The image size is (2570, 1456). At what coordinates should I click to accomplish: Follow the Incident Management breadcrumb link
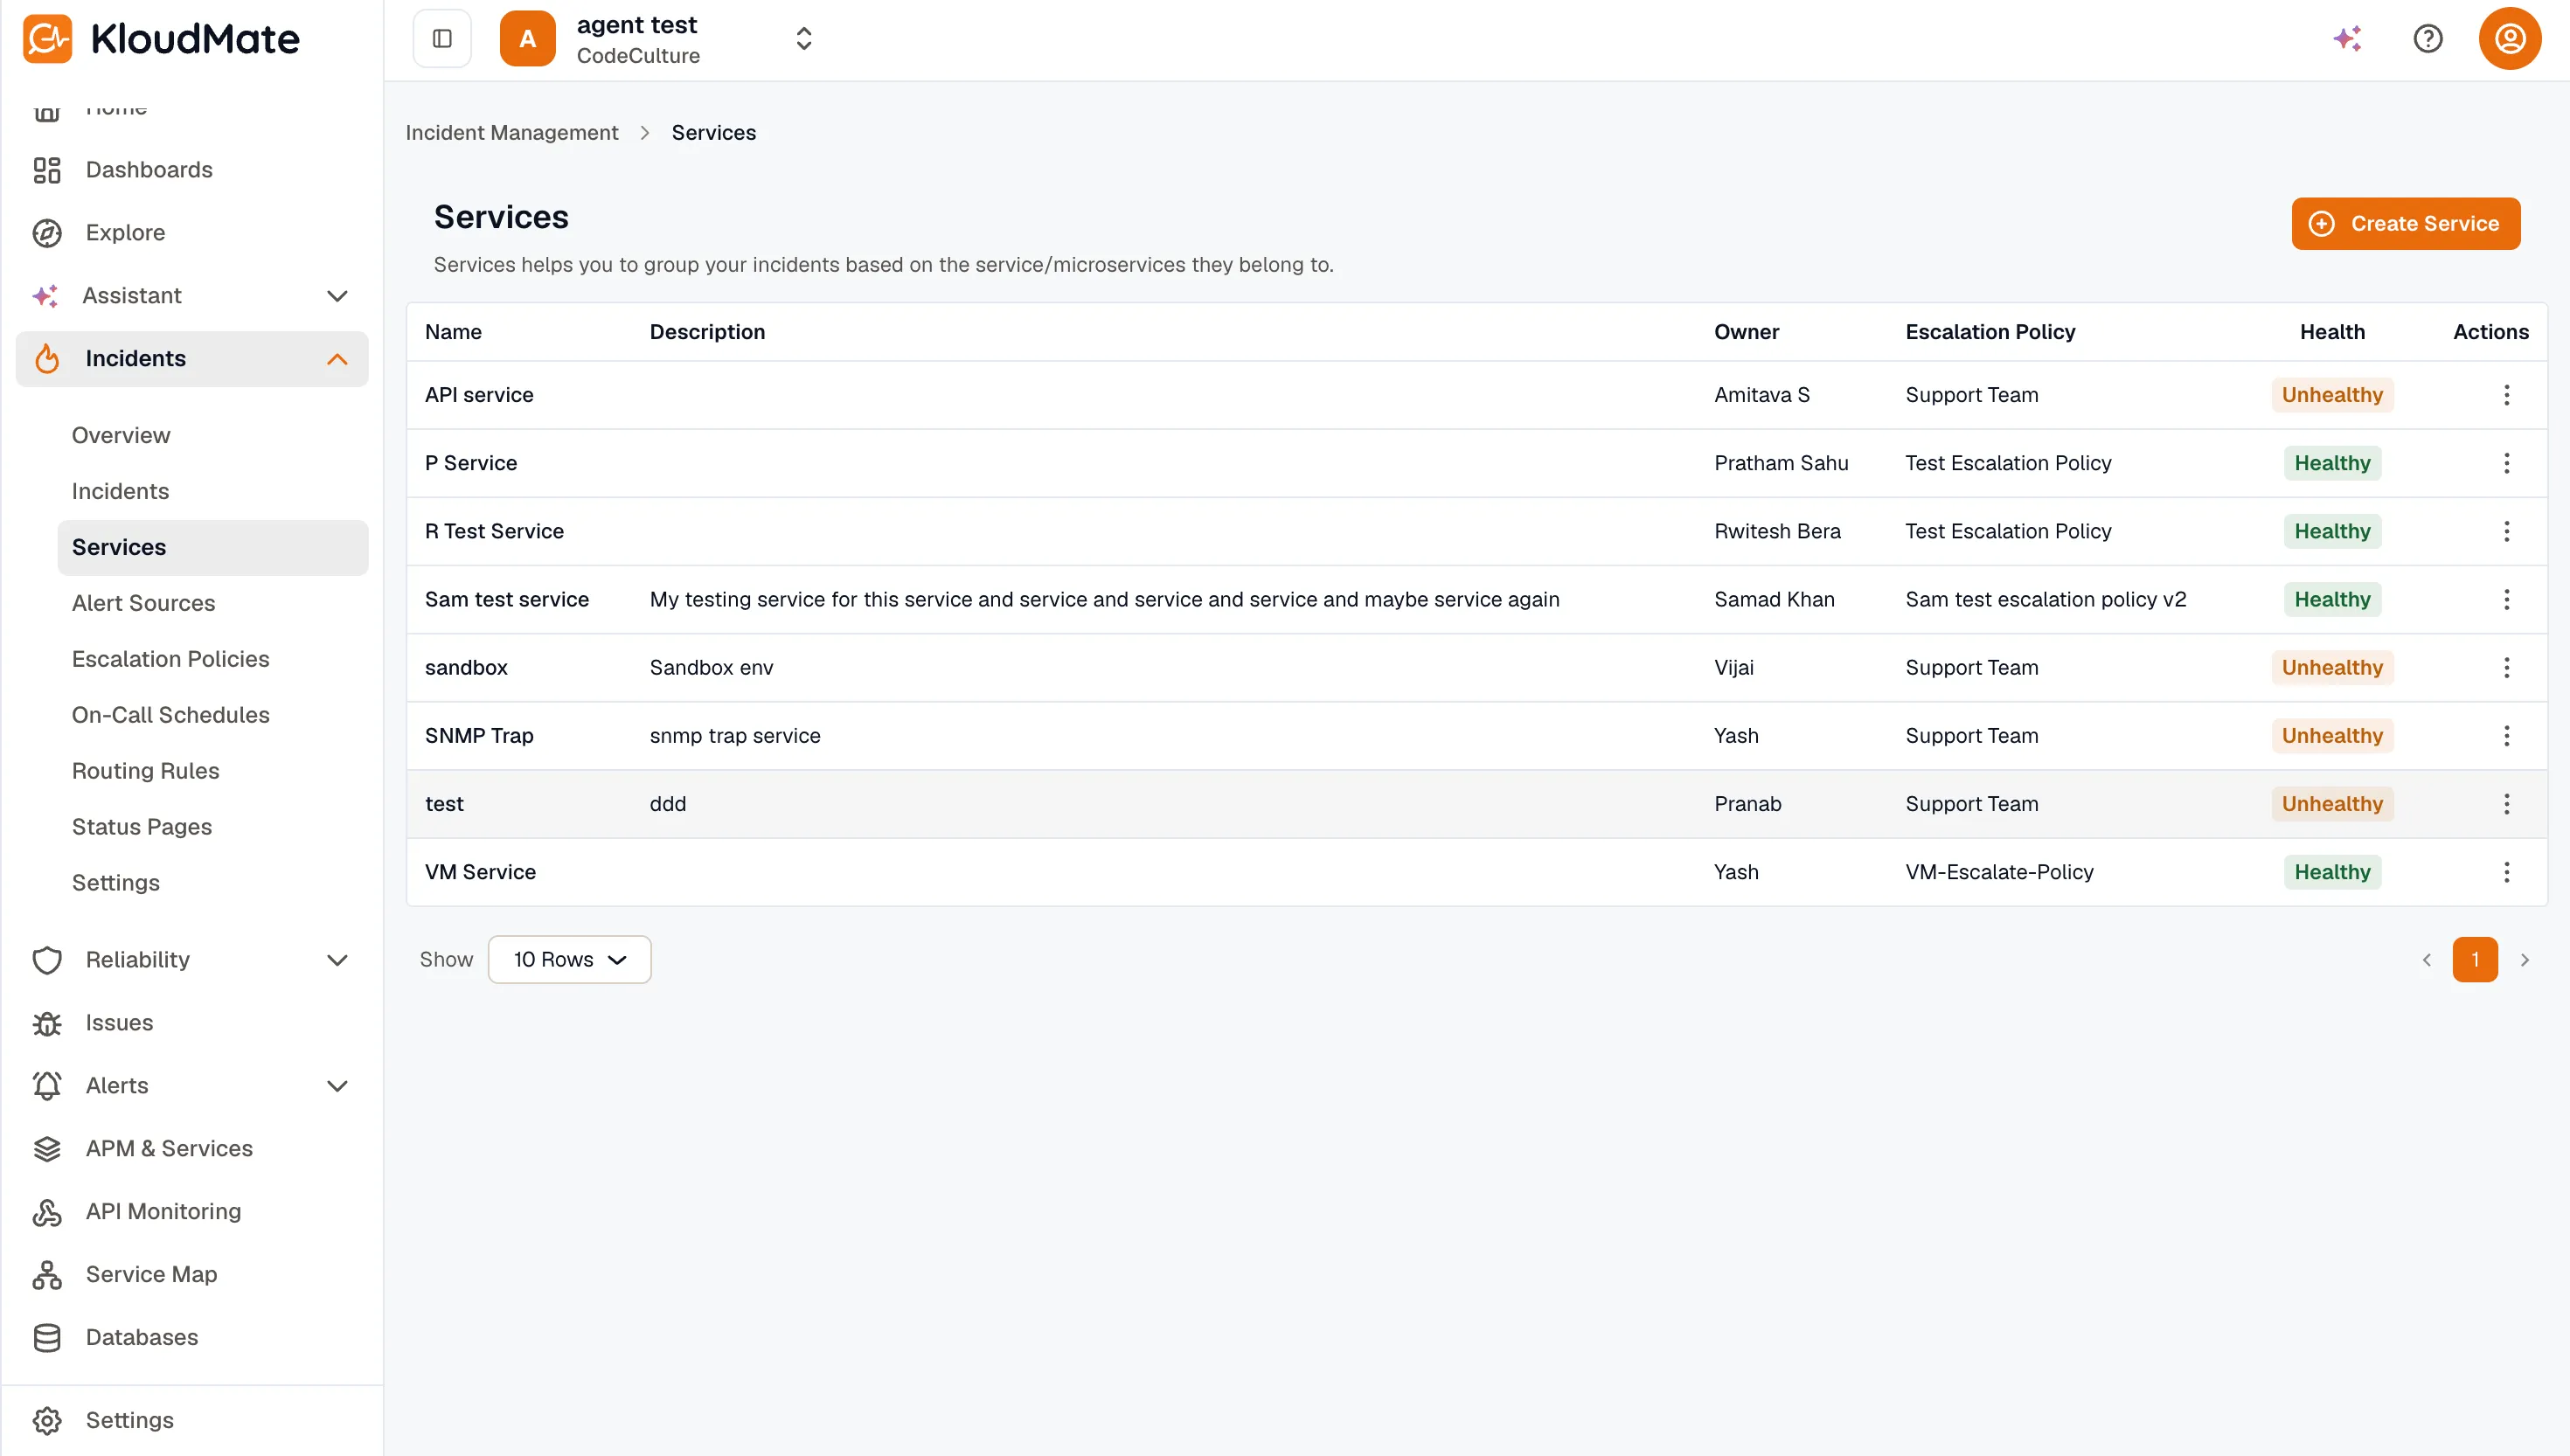[512, 133]
